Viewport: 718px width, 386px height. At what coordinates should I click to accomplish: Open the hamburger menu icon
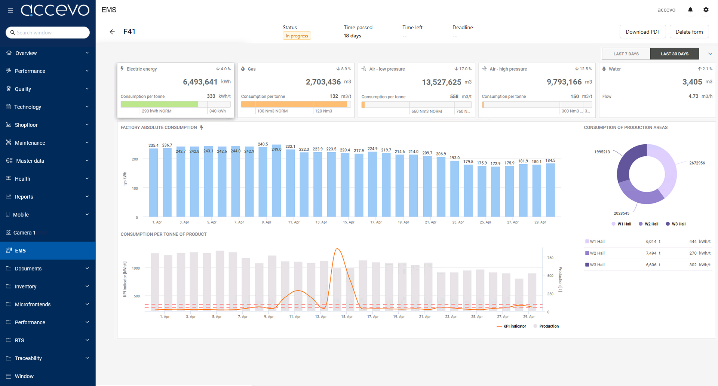(10, 10)
